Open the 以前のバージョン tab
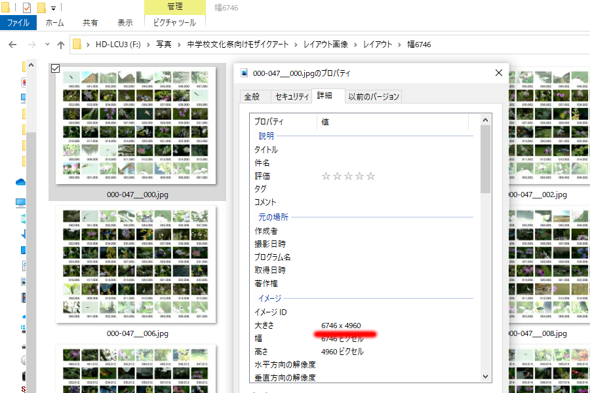The image size is (590, 393). point(373,97)
